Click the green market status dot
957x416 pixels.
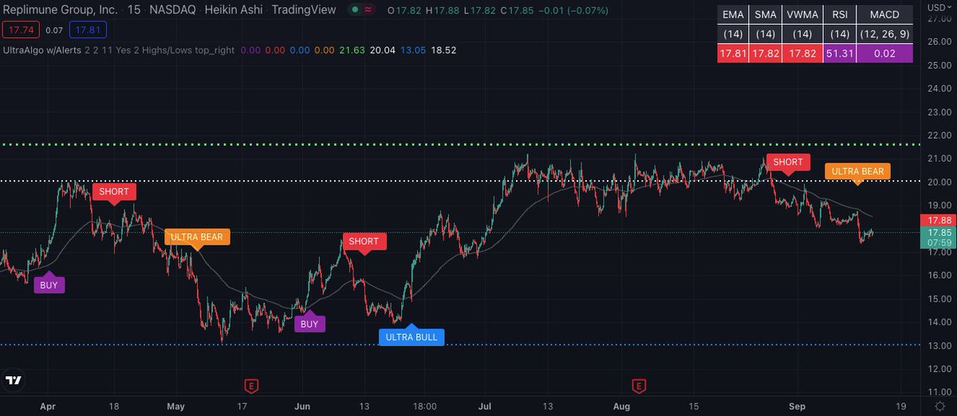coord(353,11)
